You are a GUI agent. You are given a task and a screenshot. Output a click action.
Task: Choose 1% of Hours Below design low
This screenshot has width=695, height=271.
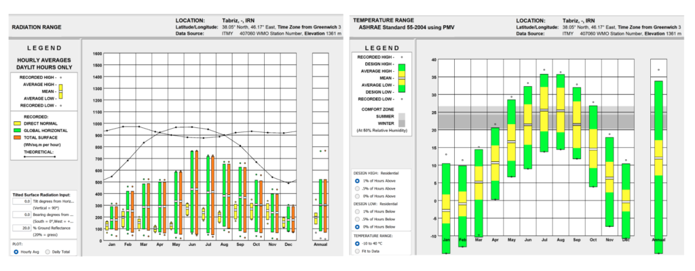click(357, 211)
